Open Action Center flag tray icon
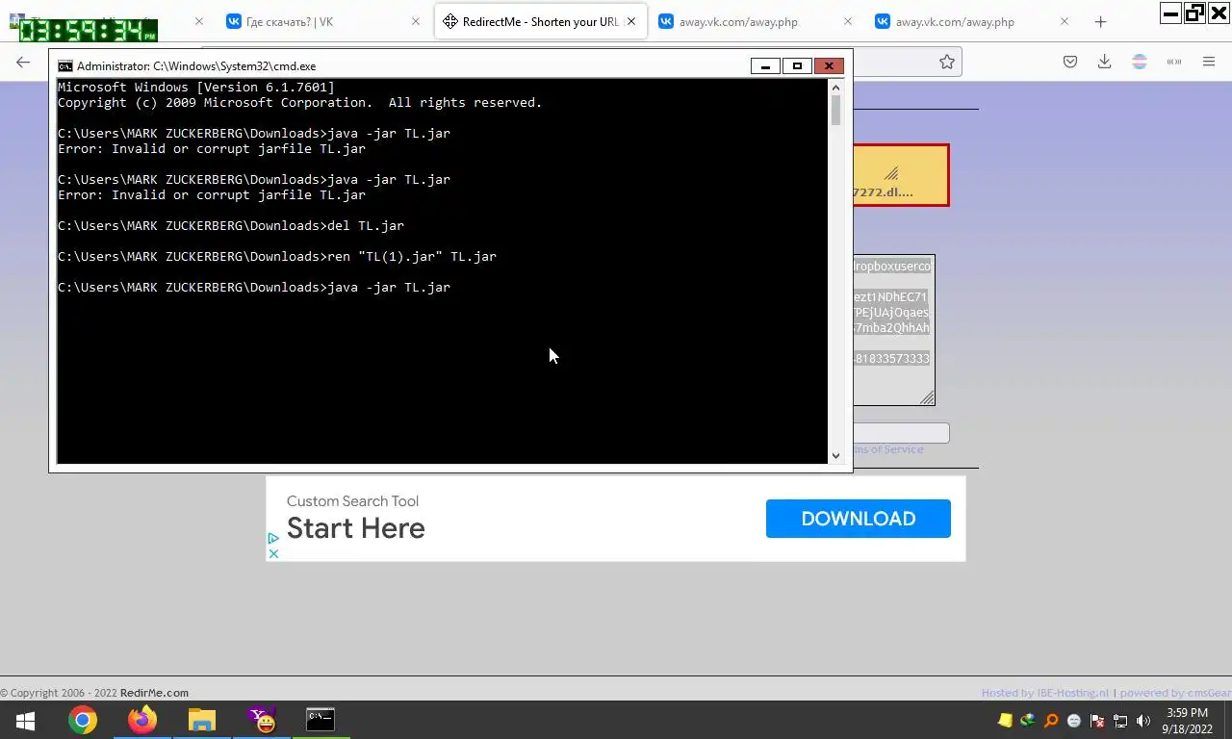This screenshot has height=739, width=1232. pos(1097,721)
